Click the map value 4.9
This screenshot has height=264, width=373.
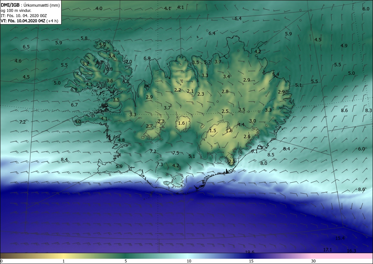(x=344, y=45)
